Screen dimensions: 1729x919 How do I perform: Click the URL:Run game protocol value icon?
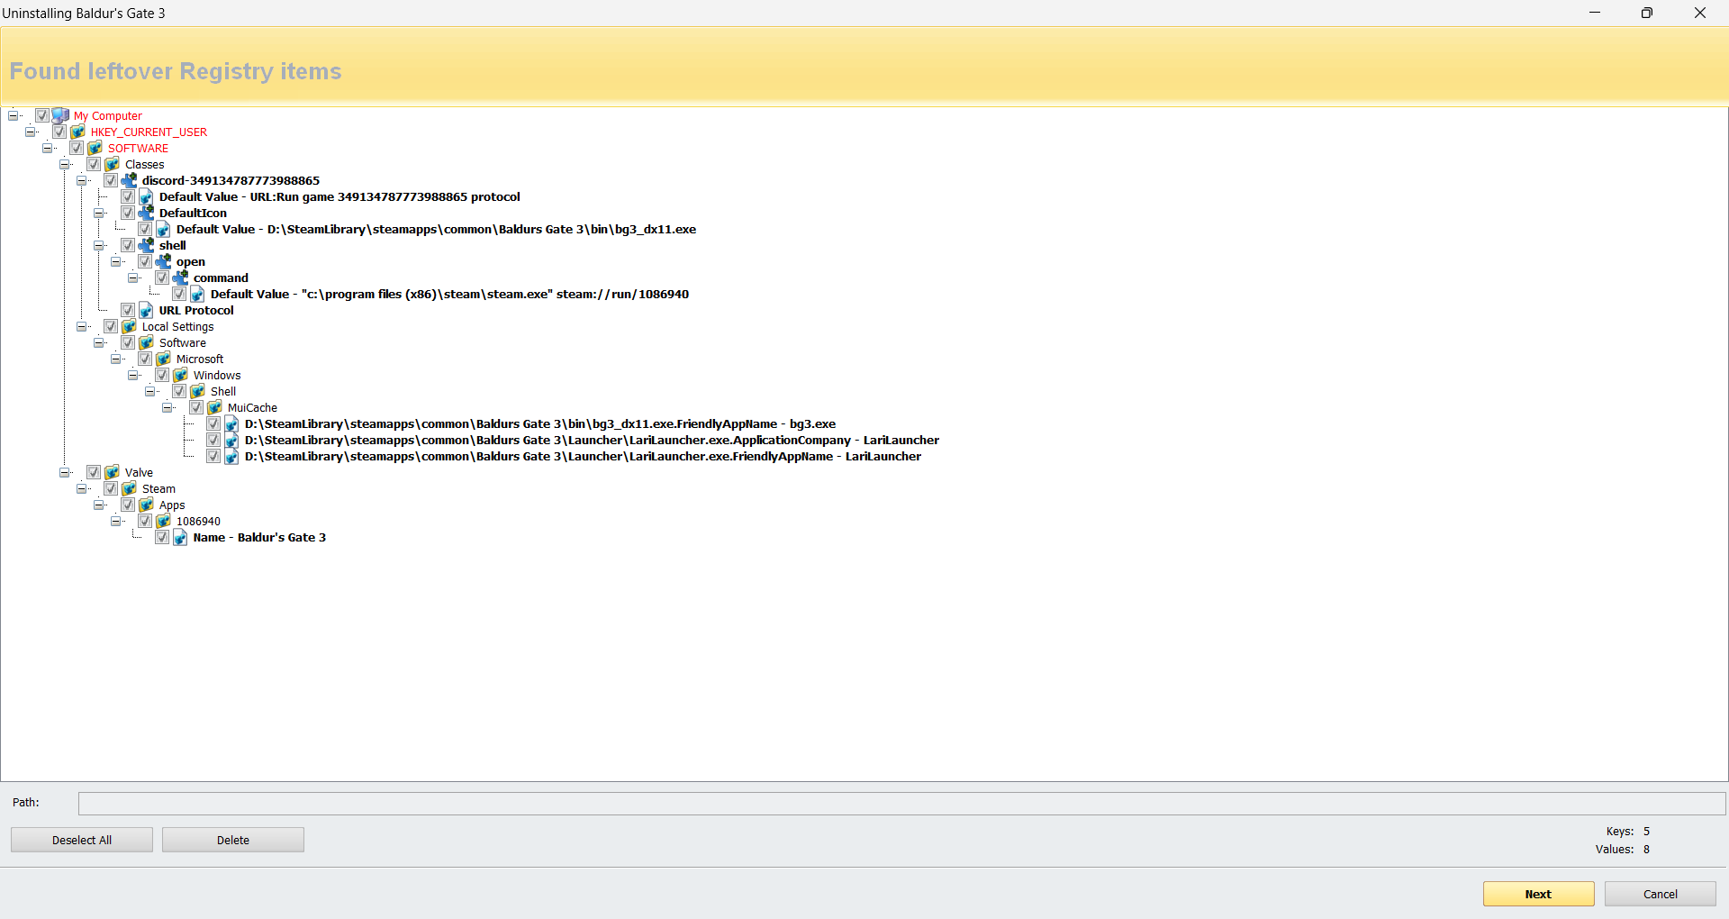(x=146, y=196)
